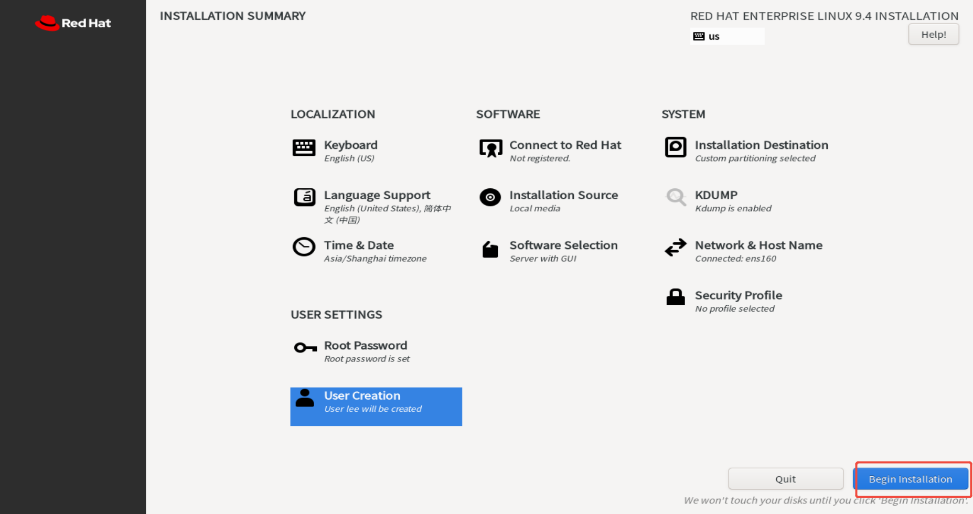The width and height of the screenshot is (973, 514).
Task: Click the Connect to Red Hat certificate icon
Action: [x=490, y=148]
